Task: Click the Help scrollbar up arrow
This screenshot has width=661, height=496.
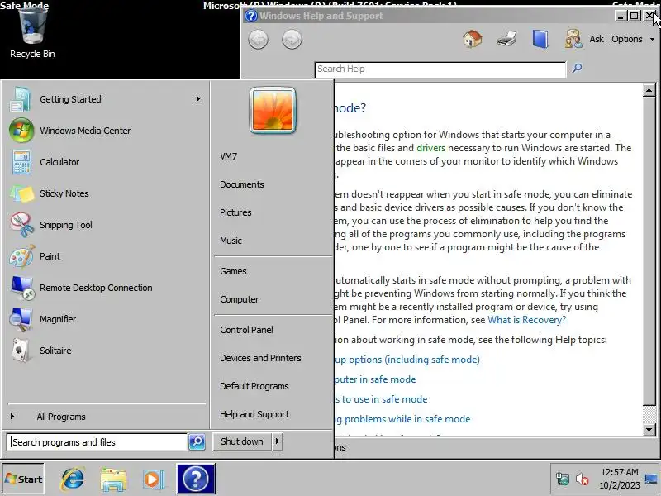Action: coord(649,90)
